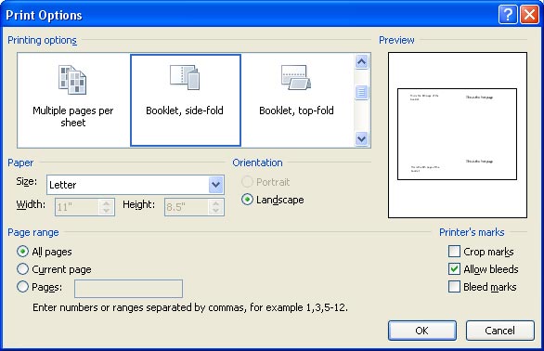The image size is (544, 351).
Task: Increase Width with spinner up arrow
Action: (x=107, y=203)
